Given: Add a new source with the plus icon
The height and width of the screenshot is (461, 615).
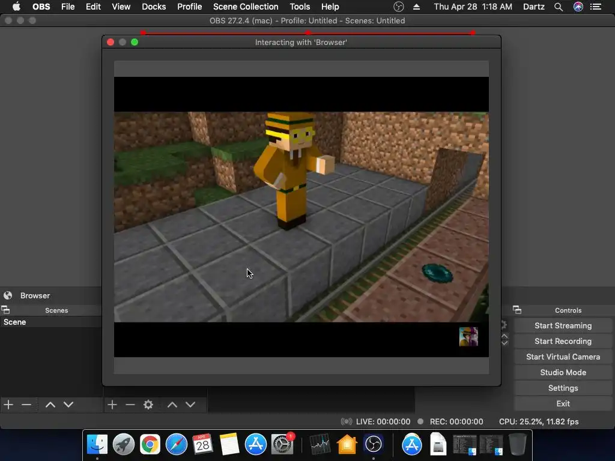Looking at the screenshot, I should tap(112, 405).
